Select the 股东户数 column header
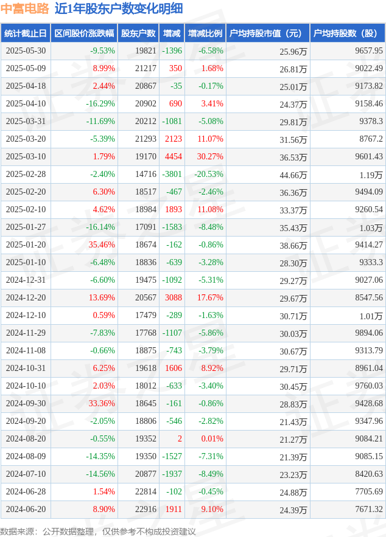The height and width of the screenshot is (537, 386). [x=138, y=33]
